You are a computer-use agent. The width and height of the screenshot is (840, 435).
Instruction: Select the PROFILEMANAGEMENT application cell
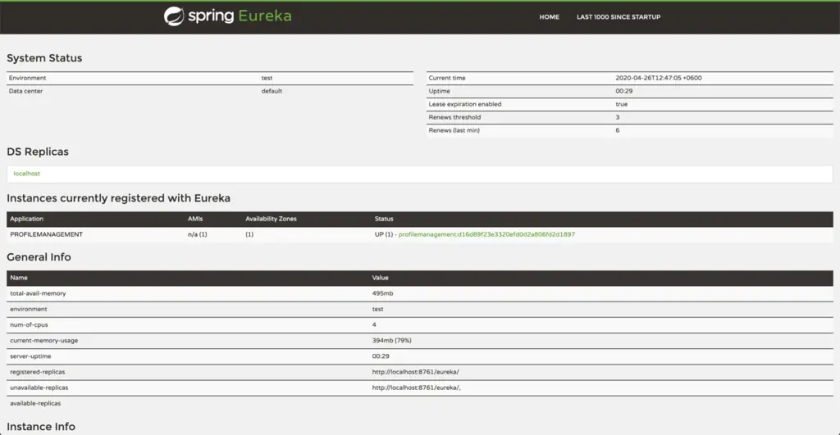[46, 234]
